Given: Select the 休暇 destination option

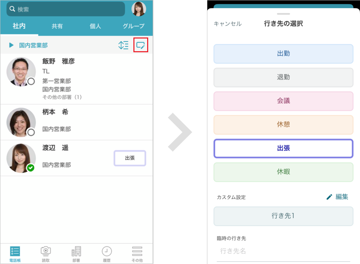Looking at the screenshot, I should [283, 172].
